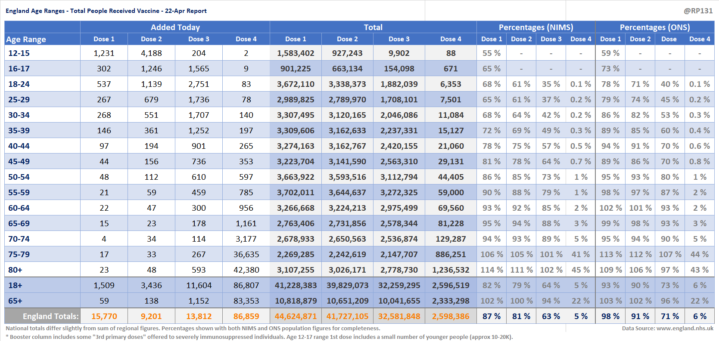Select the 1,236,532 Dose 4 total cell
Screen dimensions: 719x341
pos(451,270)
